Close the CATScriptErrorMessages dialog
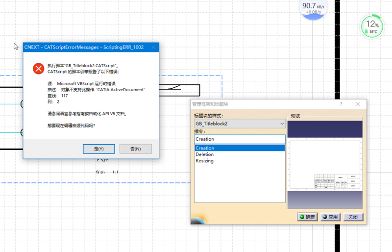The image size is (392, 252). pyautogui.click(x=153, y=47)
